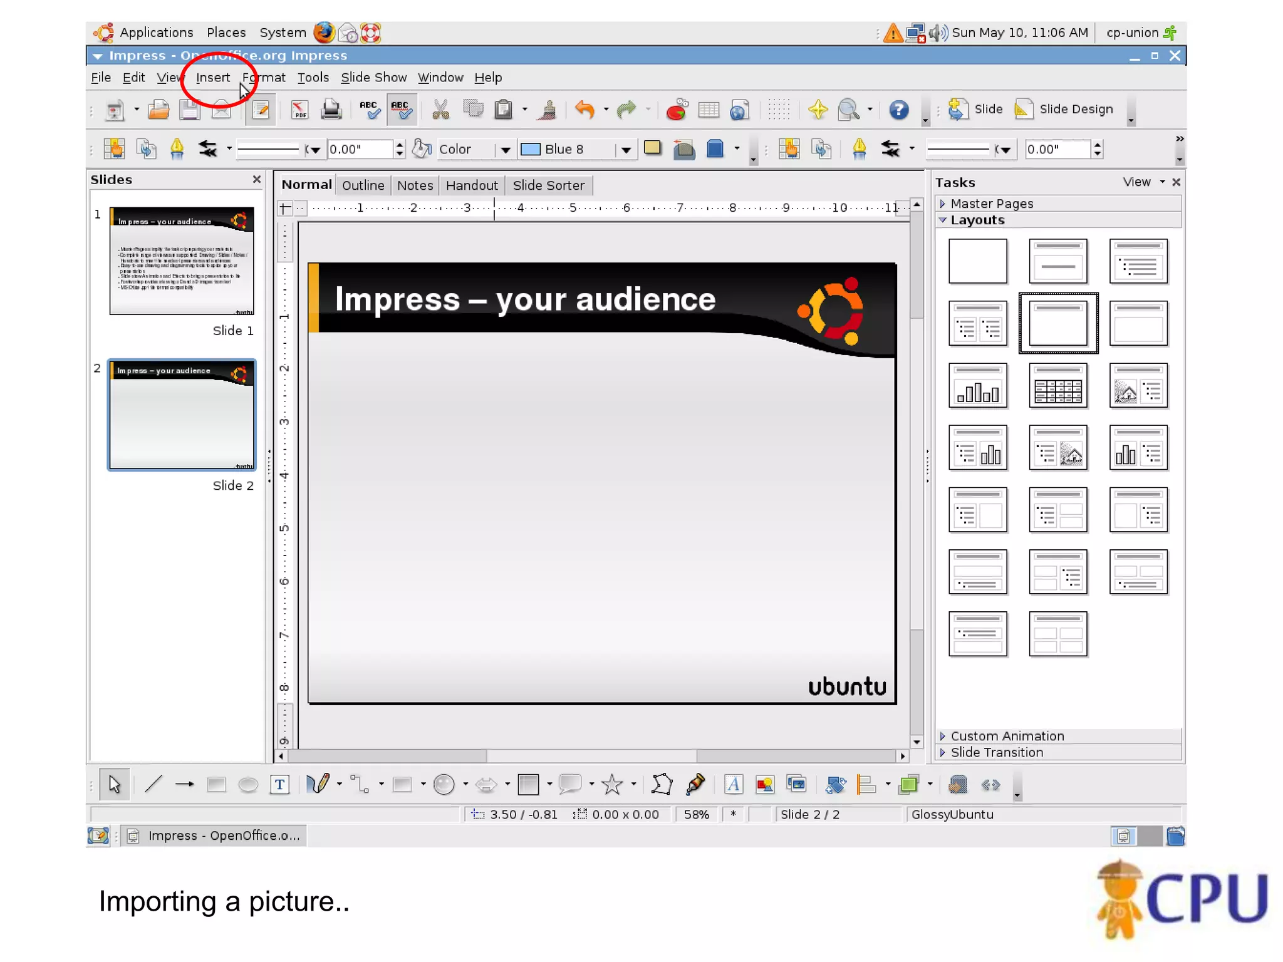
Task: Click the Redo arrow icon
Action: 626,110
